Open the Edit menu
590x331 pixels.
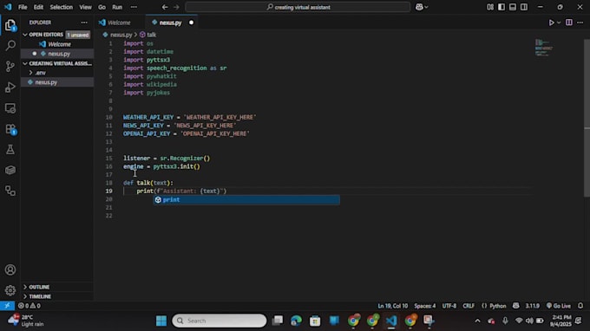pos(38,7)
